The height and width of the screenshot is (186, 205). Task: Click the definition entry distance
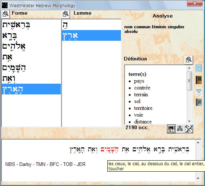click(143, 122)
